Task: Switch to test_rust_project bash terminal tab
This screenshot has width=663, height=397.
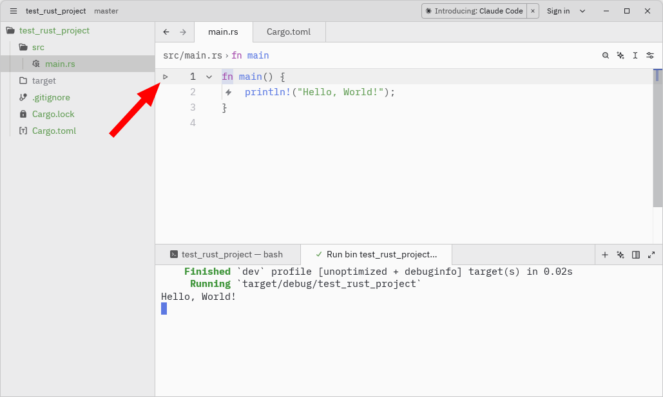Action: tap(227, 255)
